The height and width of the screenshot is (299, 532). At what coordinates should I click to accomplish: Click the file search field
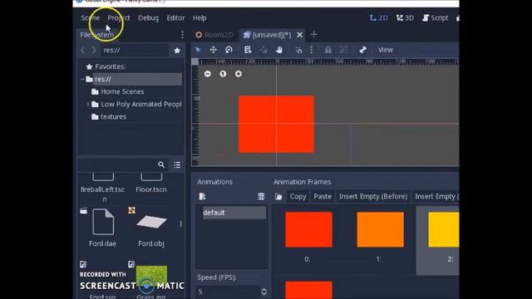click(118, 164)
